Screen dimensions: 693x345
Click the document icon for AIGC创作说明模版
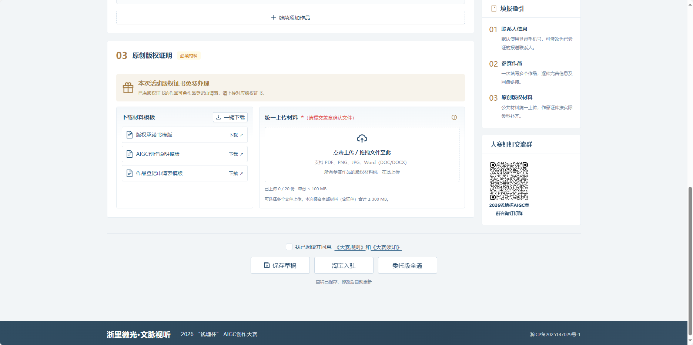tap(130, 154)
